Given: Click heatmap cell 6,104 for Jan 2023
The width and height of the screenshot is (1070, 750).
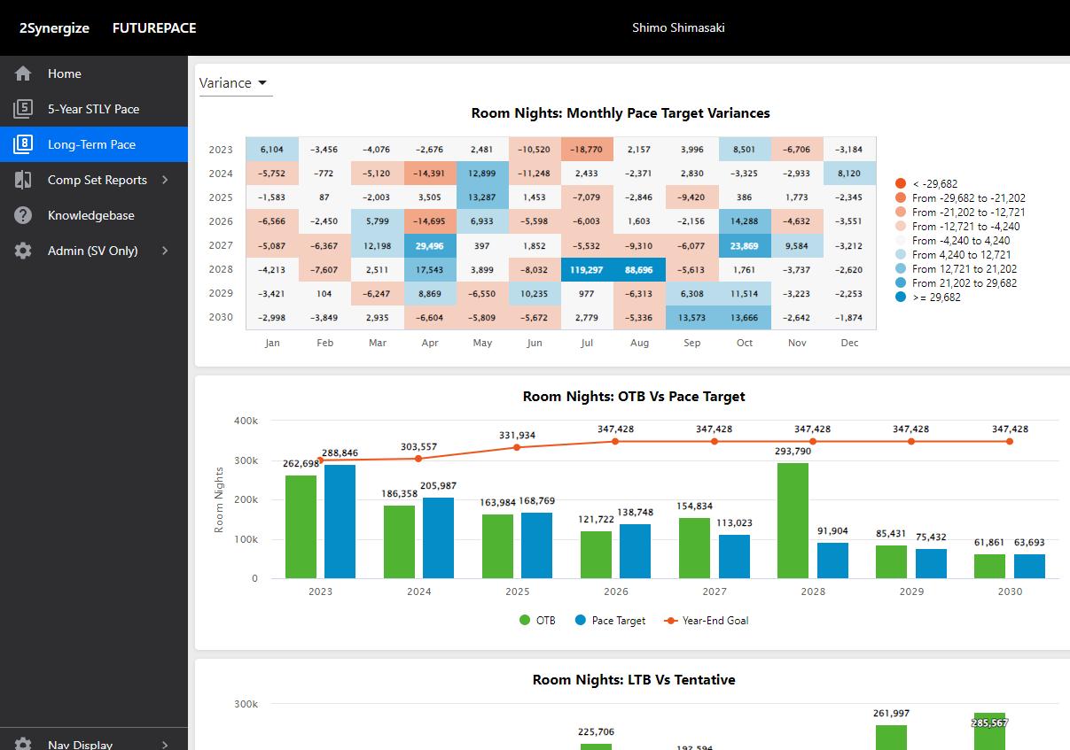Looking at the screenshot, I should 272,150.
